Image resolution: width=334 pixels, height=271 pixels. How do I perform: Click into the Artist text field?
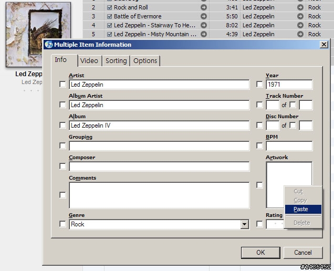pos(159,85)
